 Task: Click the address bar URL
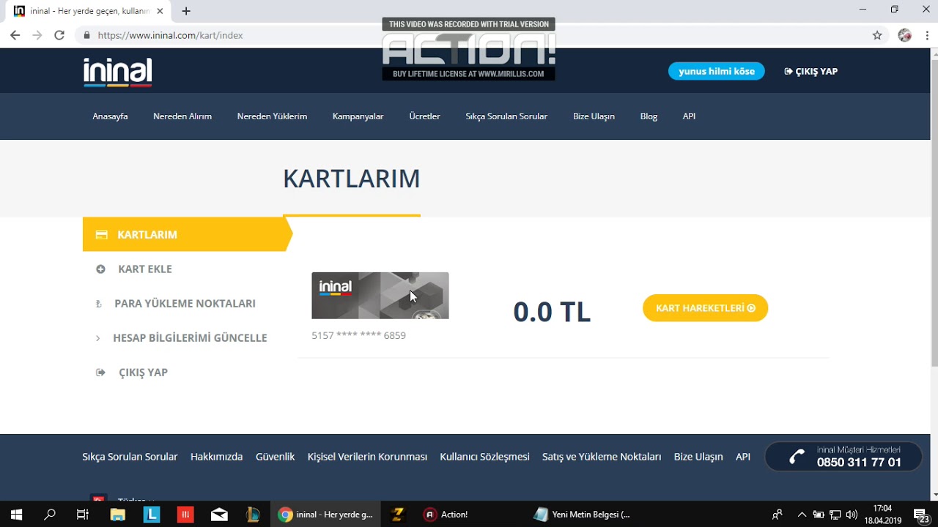pyautogui.click(x=170, y=35)
